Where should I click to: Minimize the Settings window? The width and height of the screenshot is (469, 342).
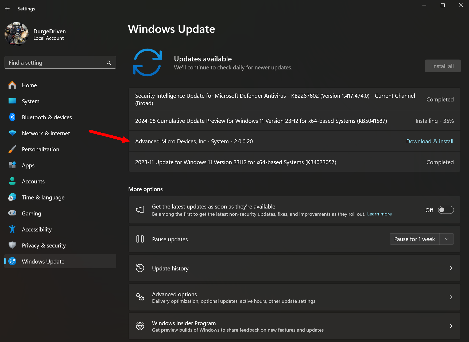pyautogui.click(x=424, y=5)
